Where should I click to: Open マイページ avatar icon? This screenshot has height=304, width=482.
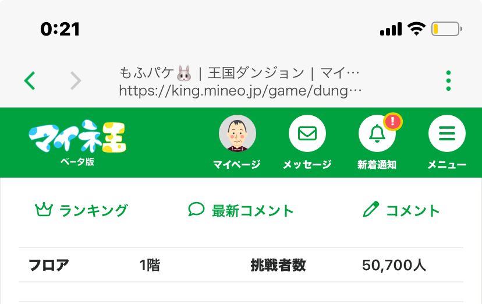coord(238,133)
